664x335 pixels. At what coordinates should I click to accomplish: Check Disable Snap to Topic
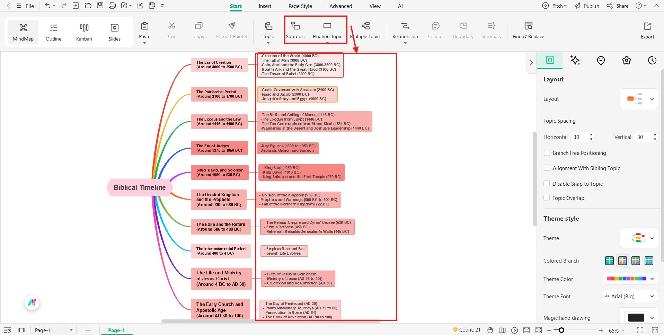[547, 184]
